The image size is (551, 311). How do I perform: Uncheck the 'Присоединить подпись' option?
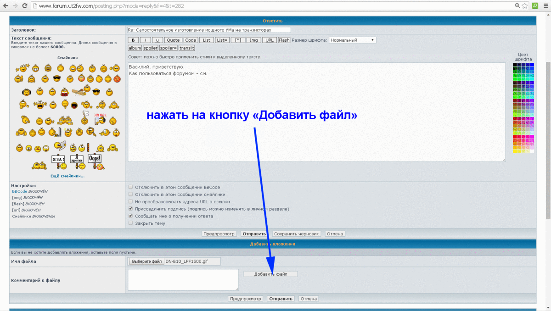(131, 209)
